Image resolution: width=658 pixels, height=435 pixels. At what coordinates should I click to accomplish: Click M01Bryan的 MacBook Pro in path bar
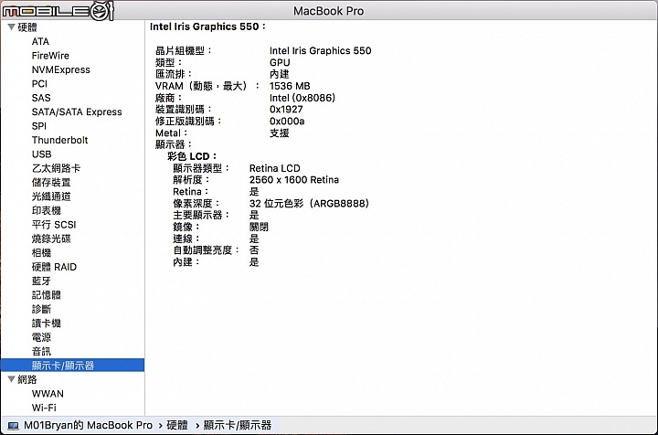88,425
